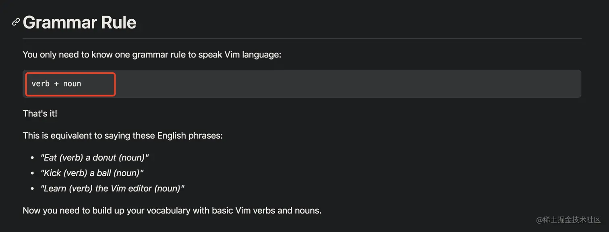Viewport: 609px width, 232px height.
Task: Click the "build up your vocabulary" sentence
Action: [x=172, y=210]
